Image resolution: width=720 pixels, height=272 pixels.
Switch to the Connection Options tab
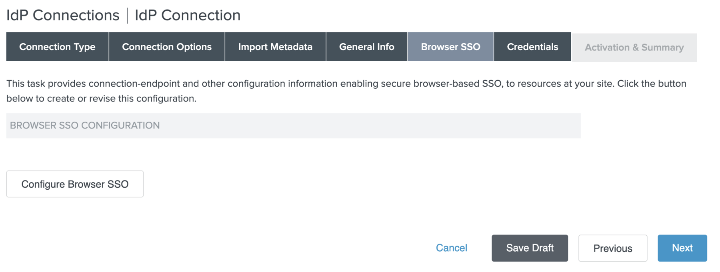point(166,47)
